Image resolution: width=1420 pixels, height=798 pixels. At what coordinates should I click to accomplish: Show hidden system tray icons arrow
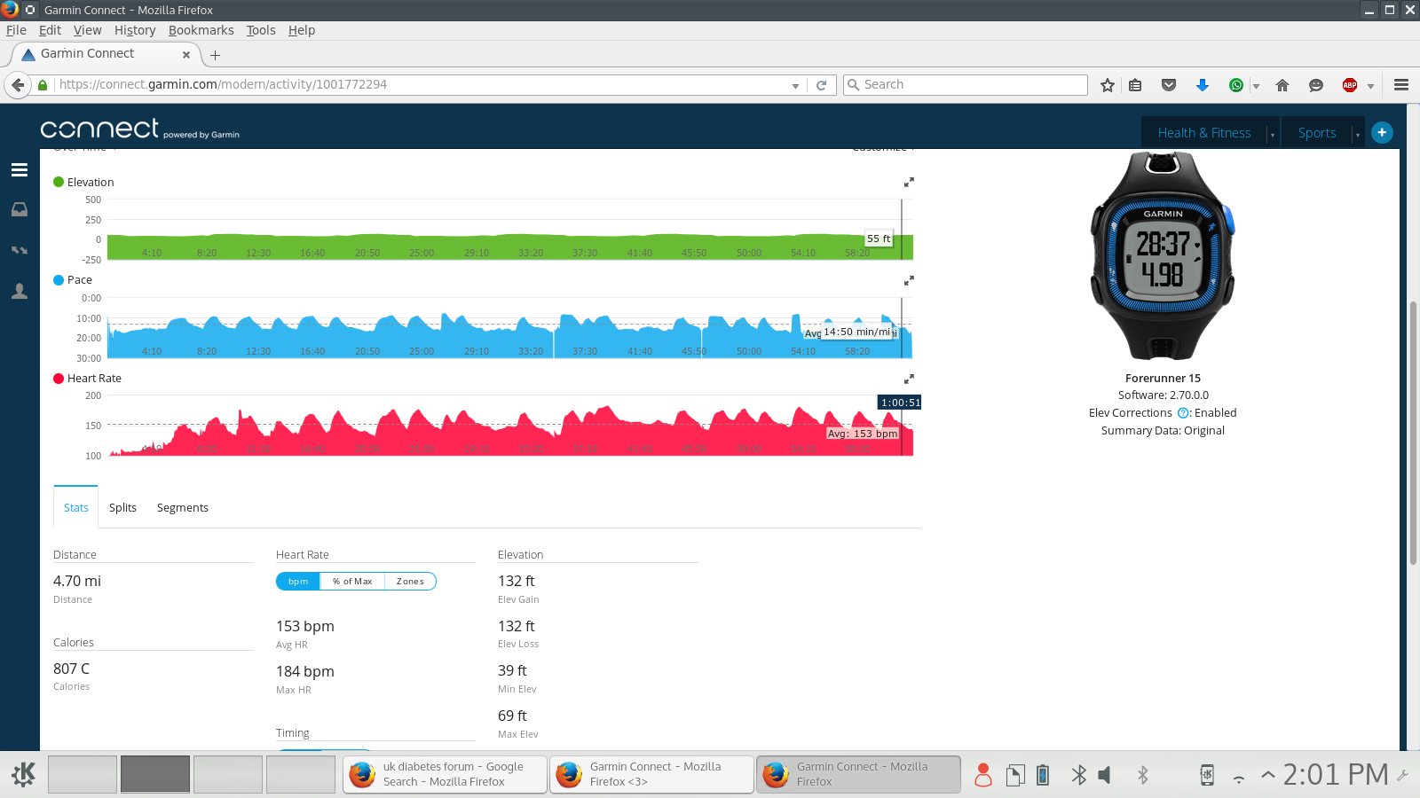tap(1268, 775)
